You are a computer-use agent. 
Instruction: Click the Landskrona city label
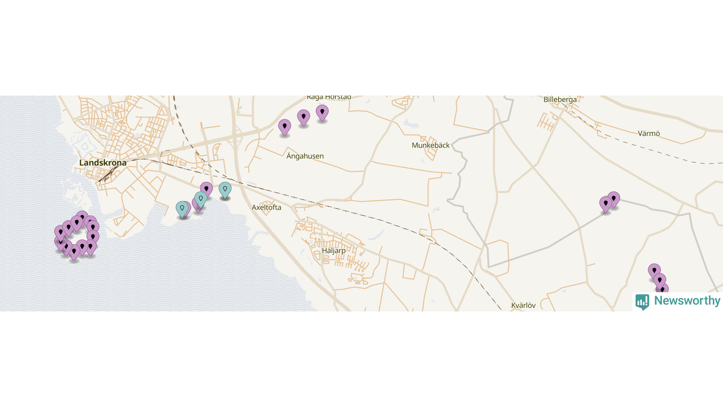(x=103, y=163)
